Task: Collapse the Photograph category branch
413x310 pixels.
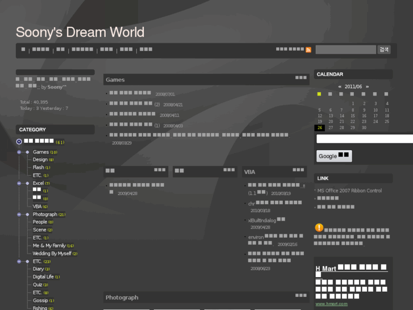Action: coord(19,214)
